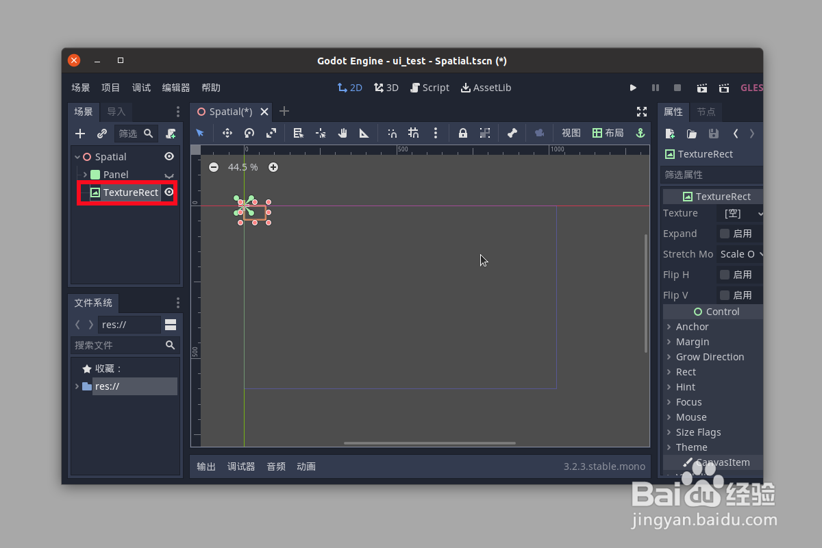Switch to the 导入 import tab

[x=116, y=112]
